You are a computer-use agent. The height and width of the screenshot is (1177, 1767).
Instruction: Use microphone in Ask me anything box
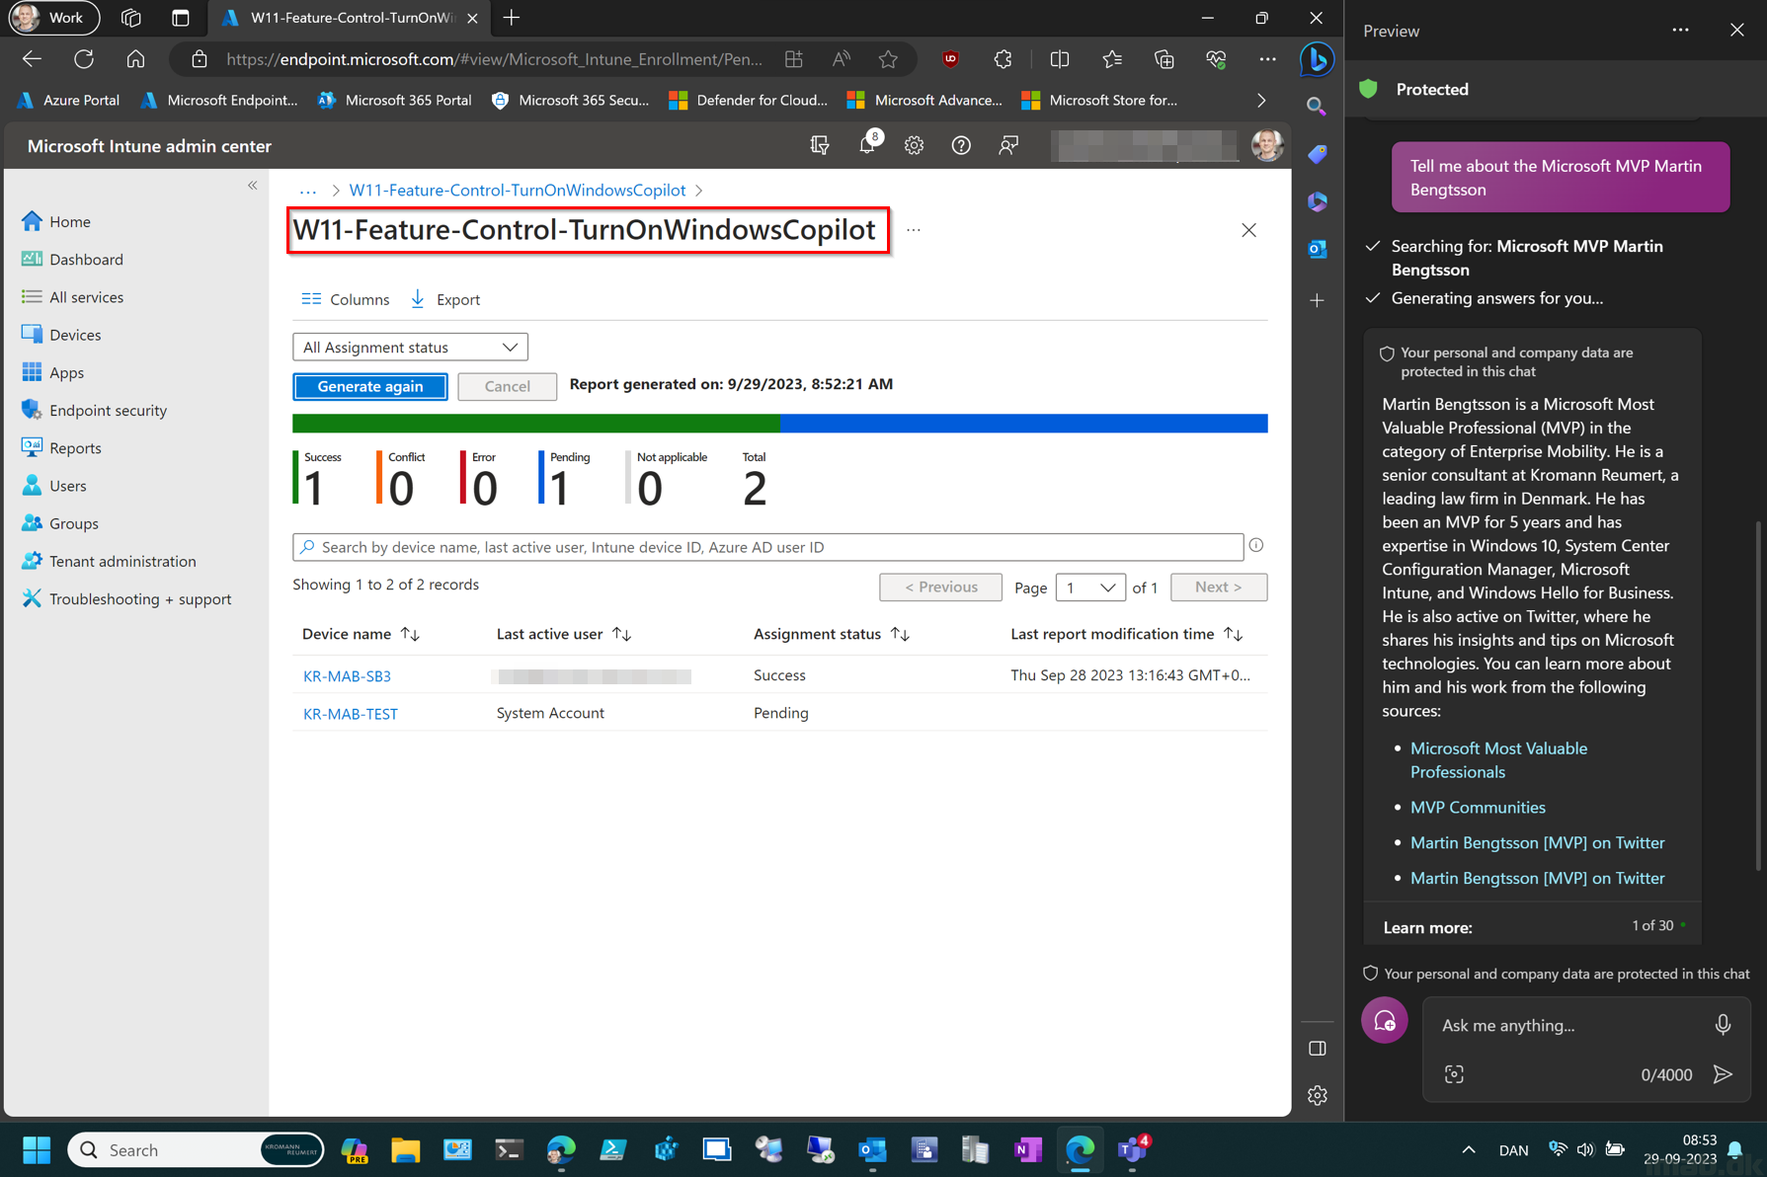1722,1025
